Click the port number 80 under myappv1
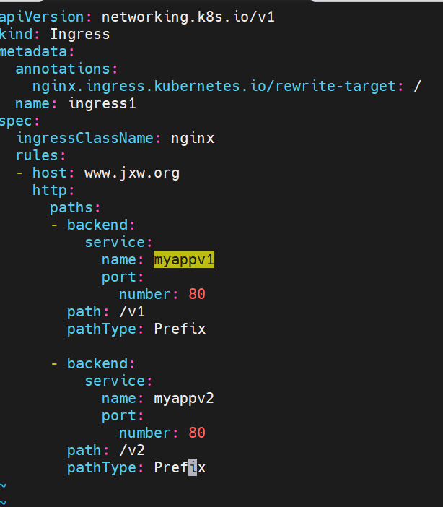443x507 pixels. [x=197, y=294]
